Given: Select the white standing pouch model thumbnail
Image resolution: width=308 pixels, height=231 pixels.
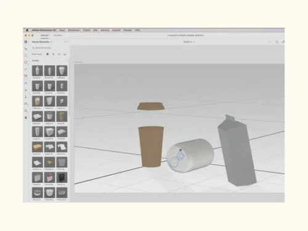Looking at the screenshot, I should click(49, 101).
